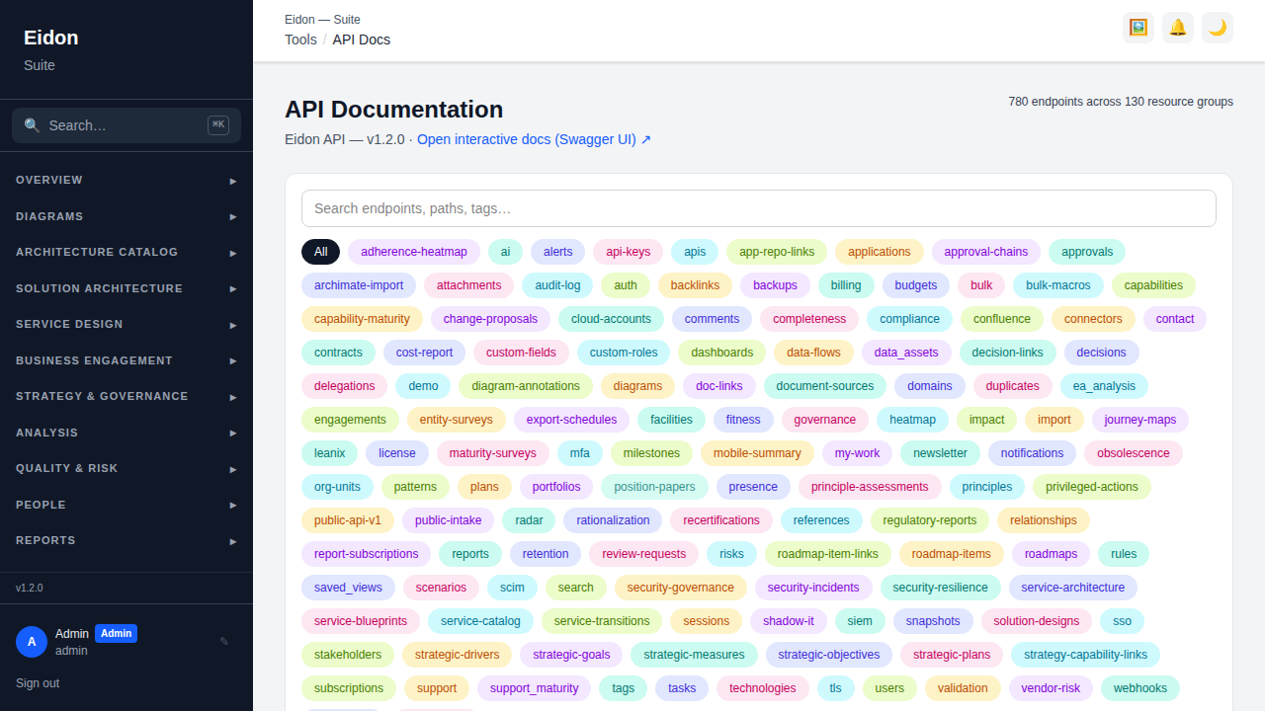Viewport: 1265px width, 711px height.
Task: Pick the diagram-annotations tag
Action: [526, 386]
